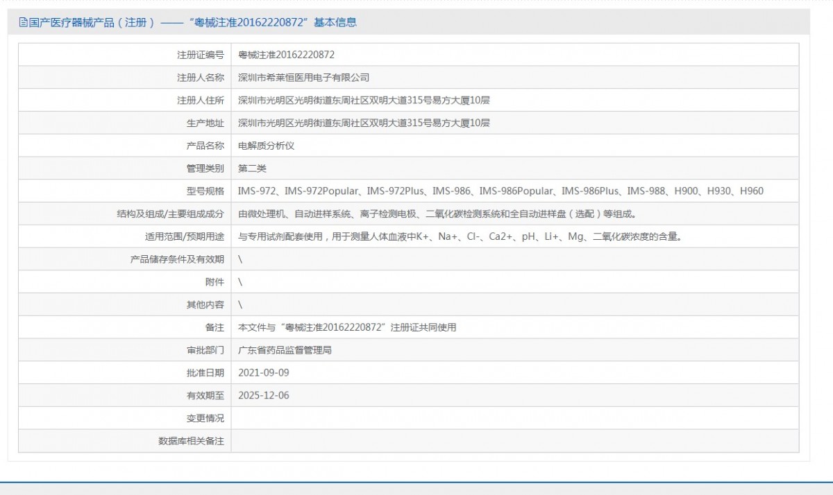
Task: Click the 审批部门 row label
Action: point(205,351)
